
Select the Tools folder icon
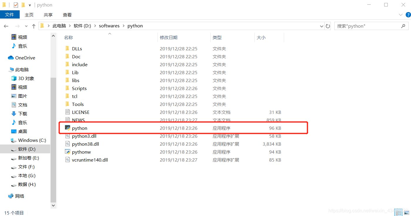[68, 104]
